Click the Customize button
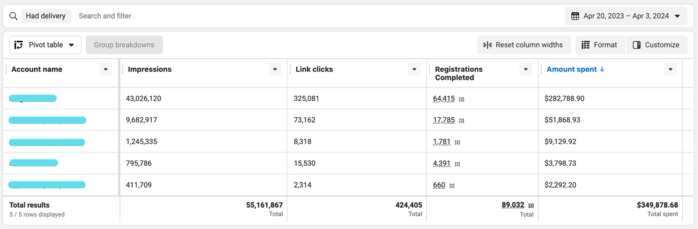 [x=656, y=45]
